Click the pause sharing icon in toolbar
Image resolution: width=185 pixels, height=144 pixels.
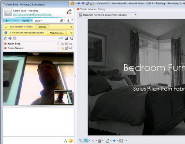click(83, 3)
